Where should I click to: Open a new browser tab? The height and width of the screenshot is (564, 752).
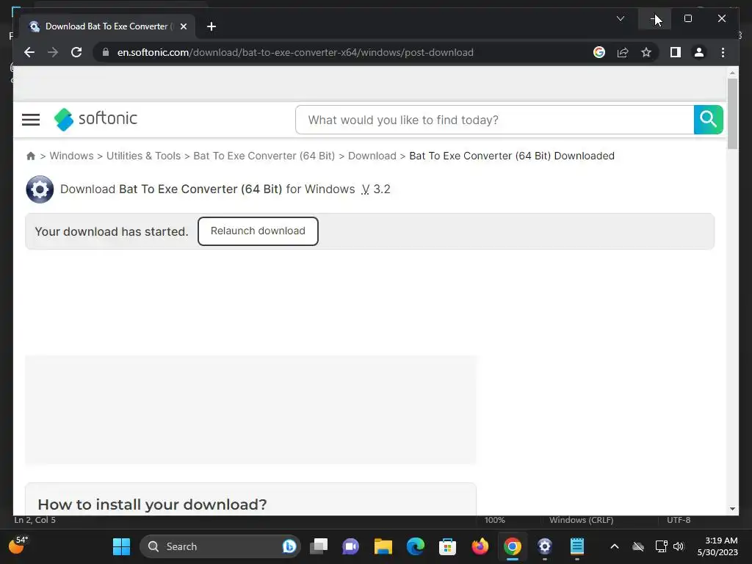[211, 26]
